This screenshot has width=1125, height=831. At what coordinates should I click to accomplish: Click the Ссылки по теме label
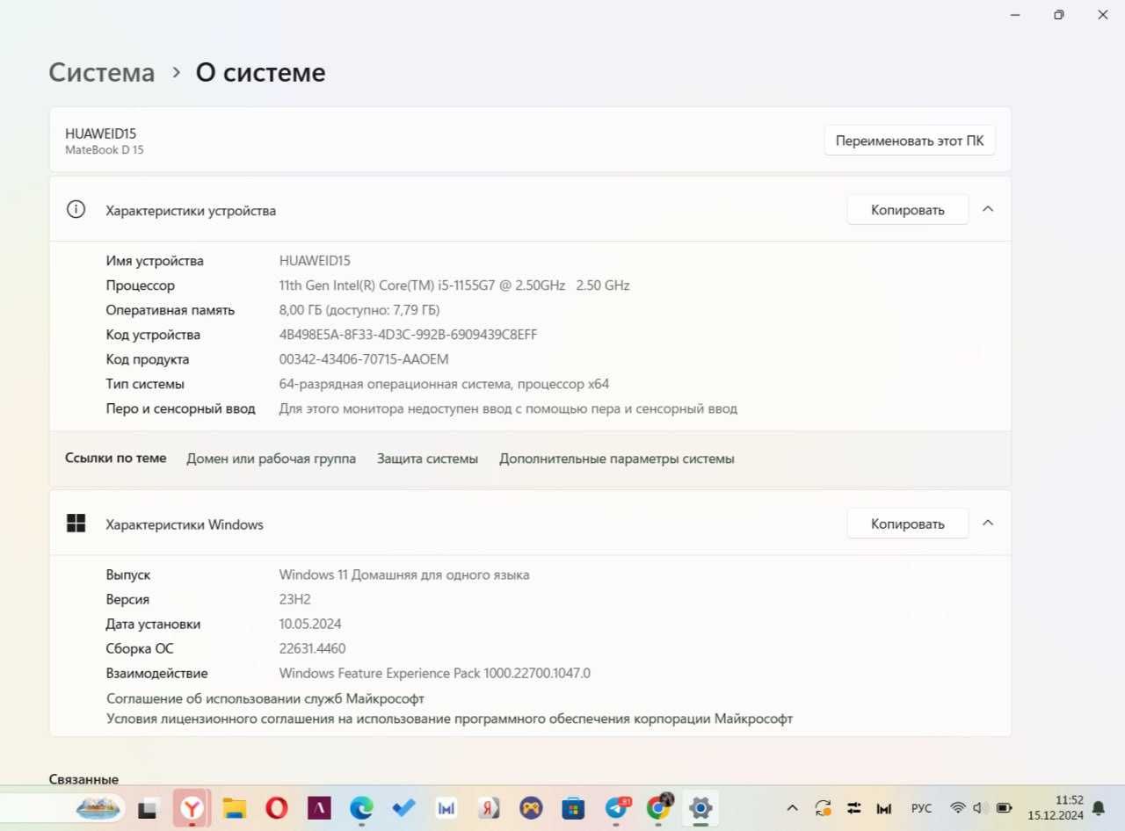click(116, 458)
